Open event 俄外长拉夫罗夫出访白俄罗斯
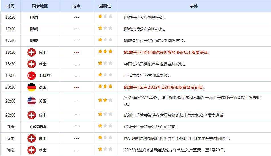 coord(151,127)
